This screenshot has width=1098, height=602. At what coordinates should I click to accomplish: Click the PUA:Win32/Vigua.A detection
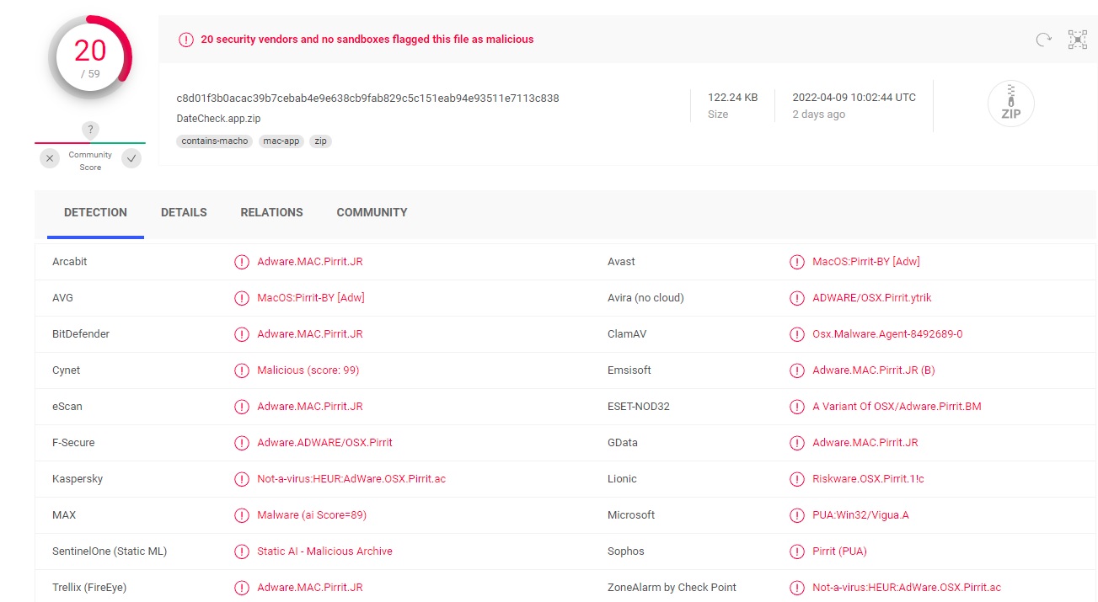point(860,515)
